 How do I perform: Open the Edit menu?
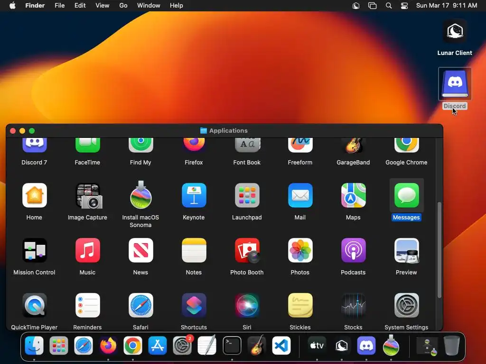coord(80,6)
